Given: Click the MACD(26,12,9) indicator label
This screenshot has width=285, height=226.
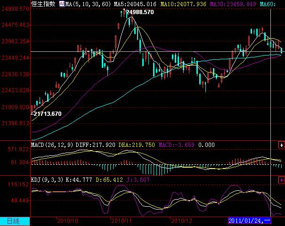Looking at the screenshot, I should 52,145.
